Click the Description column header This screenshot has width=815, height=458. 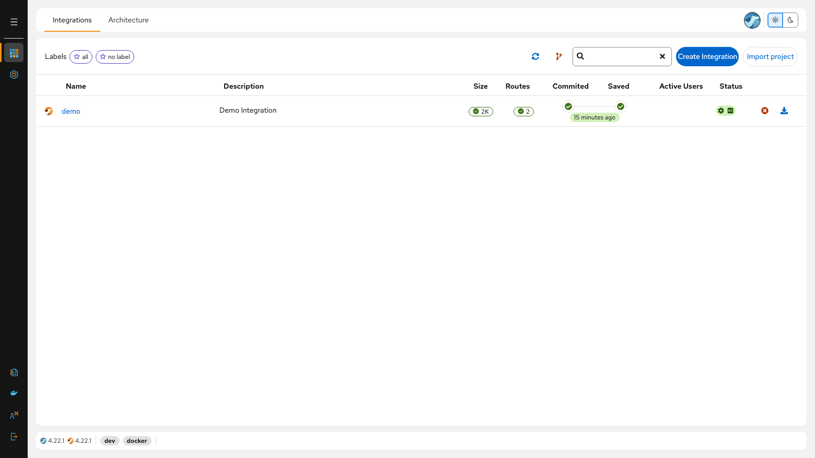click(x=243, y=86)
